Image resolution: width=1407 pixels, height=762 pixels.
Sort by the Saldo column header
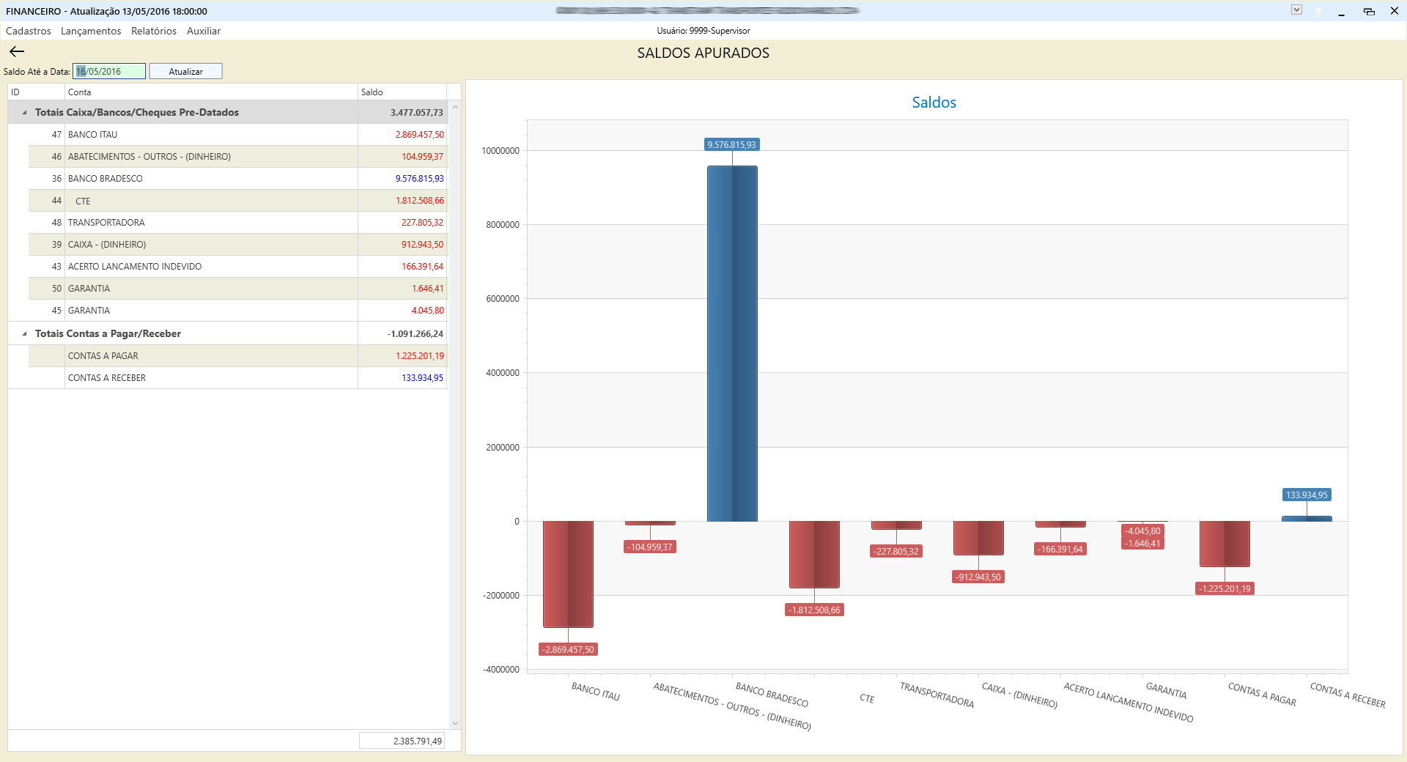click(x=402, y=92)
